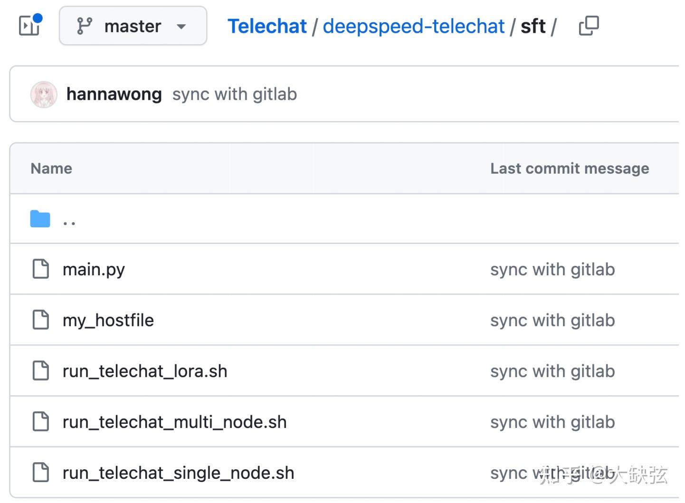Open the master branch dropdown

[133, 26]
